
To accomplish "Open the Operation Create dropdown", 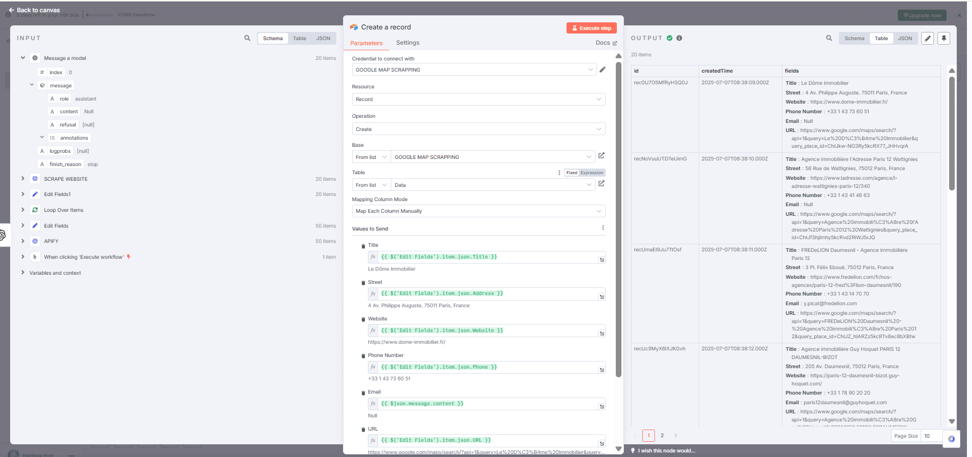I will point(479,129).
